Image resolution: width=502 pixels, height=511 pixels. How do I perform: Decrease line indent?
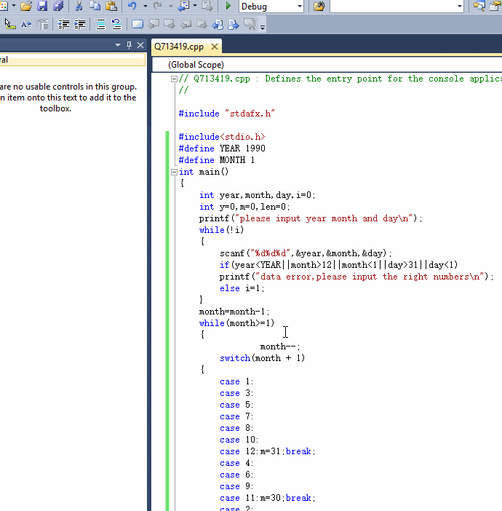(x=63, y=24)
